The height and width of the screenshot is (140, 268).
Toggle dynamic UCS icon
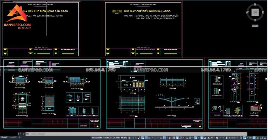pyautogui.click(x=186, y=138)
